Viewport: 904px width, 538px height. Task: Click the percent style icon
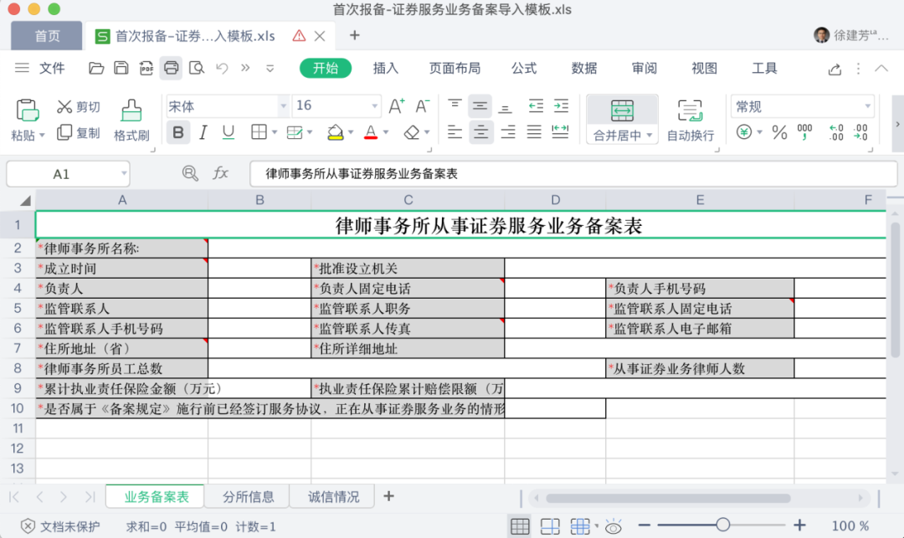click(x=779, y=133)
